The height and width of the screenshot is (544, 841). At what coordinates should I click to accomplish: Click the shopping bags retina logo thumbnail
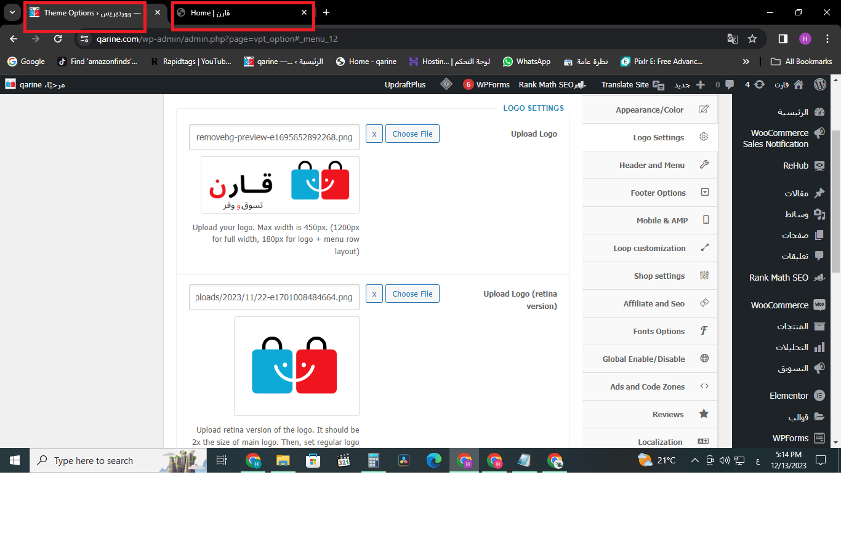point(296,366)
